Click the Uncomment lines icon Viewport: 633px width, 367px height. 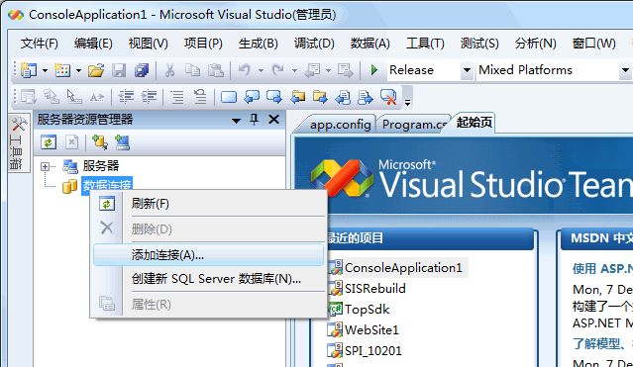[200, 97]
